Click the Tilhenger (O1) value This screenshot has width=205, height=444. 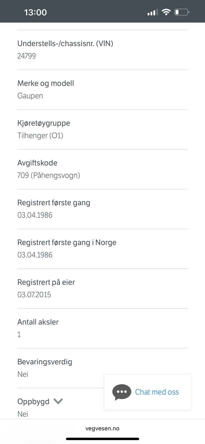[x=40, y=135]
